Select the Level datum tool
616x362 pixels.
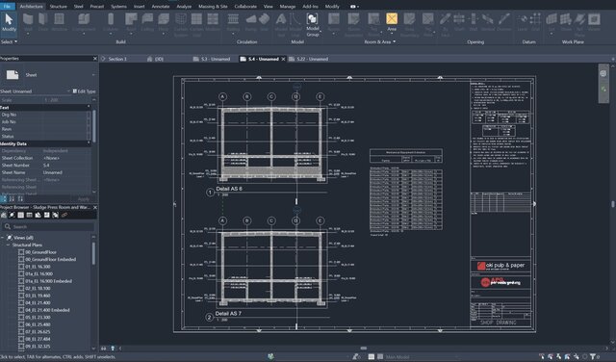[x=523, y=22]
